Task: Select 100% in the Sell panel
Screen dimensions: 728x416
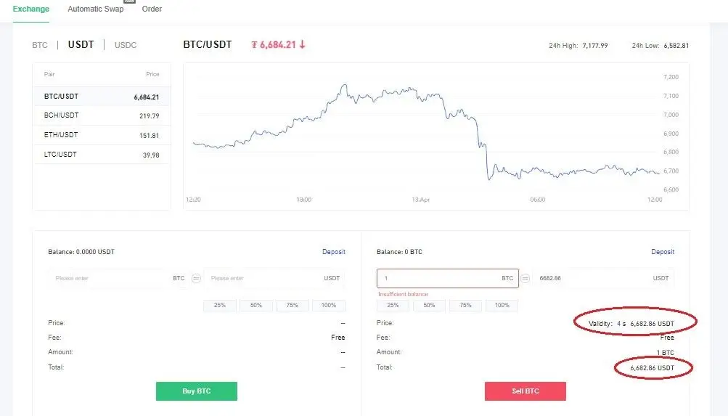Action: (x=502, y=306)
